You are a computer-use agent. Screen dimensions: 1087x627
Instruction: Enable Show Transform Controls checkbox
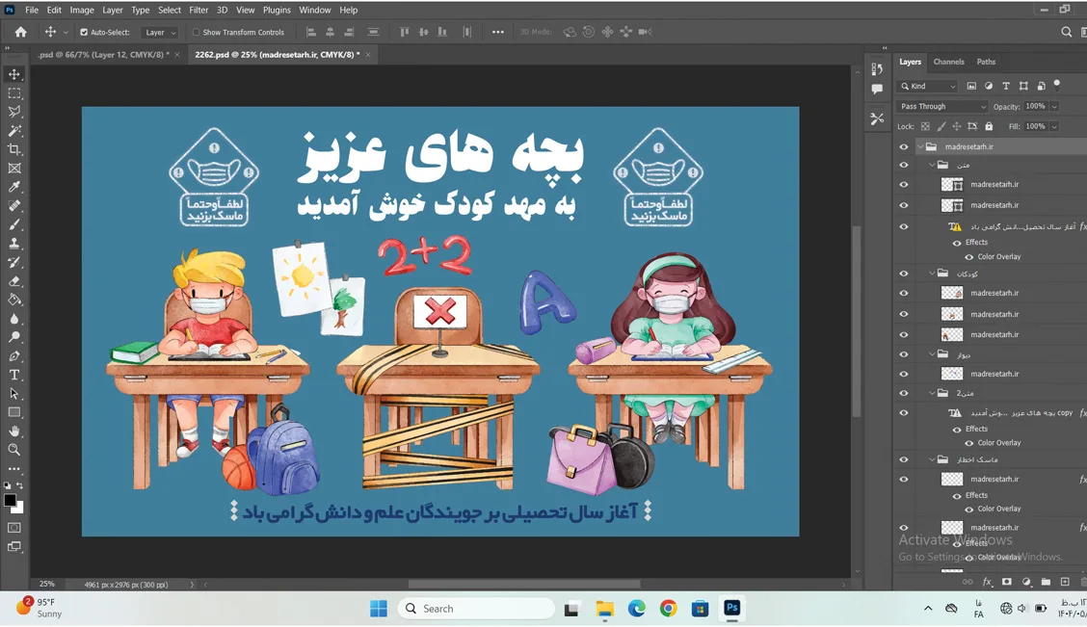pos(197,32)
